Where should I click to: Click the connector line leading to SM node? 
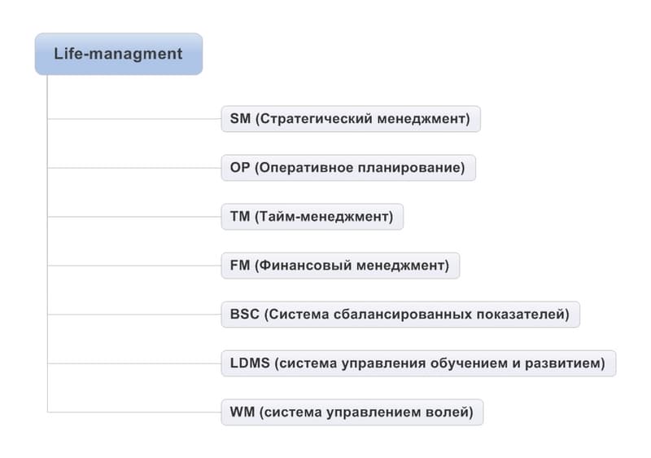click(x=134, y=119)
